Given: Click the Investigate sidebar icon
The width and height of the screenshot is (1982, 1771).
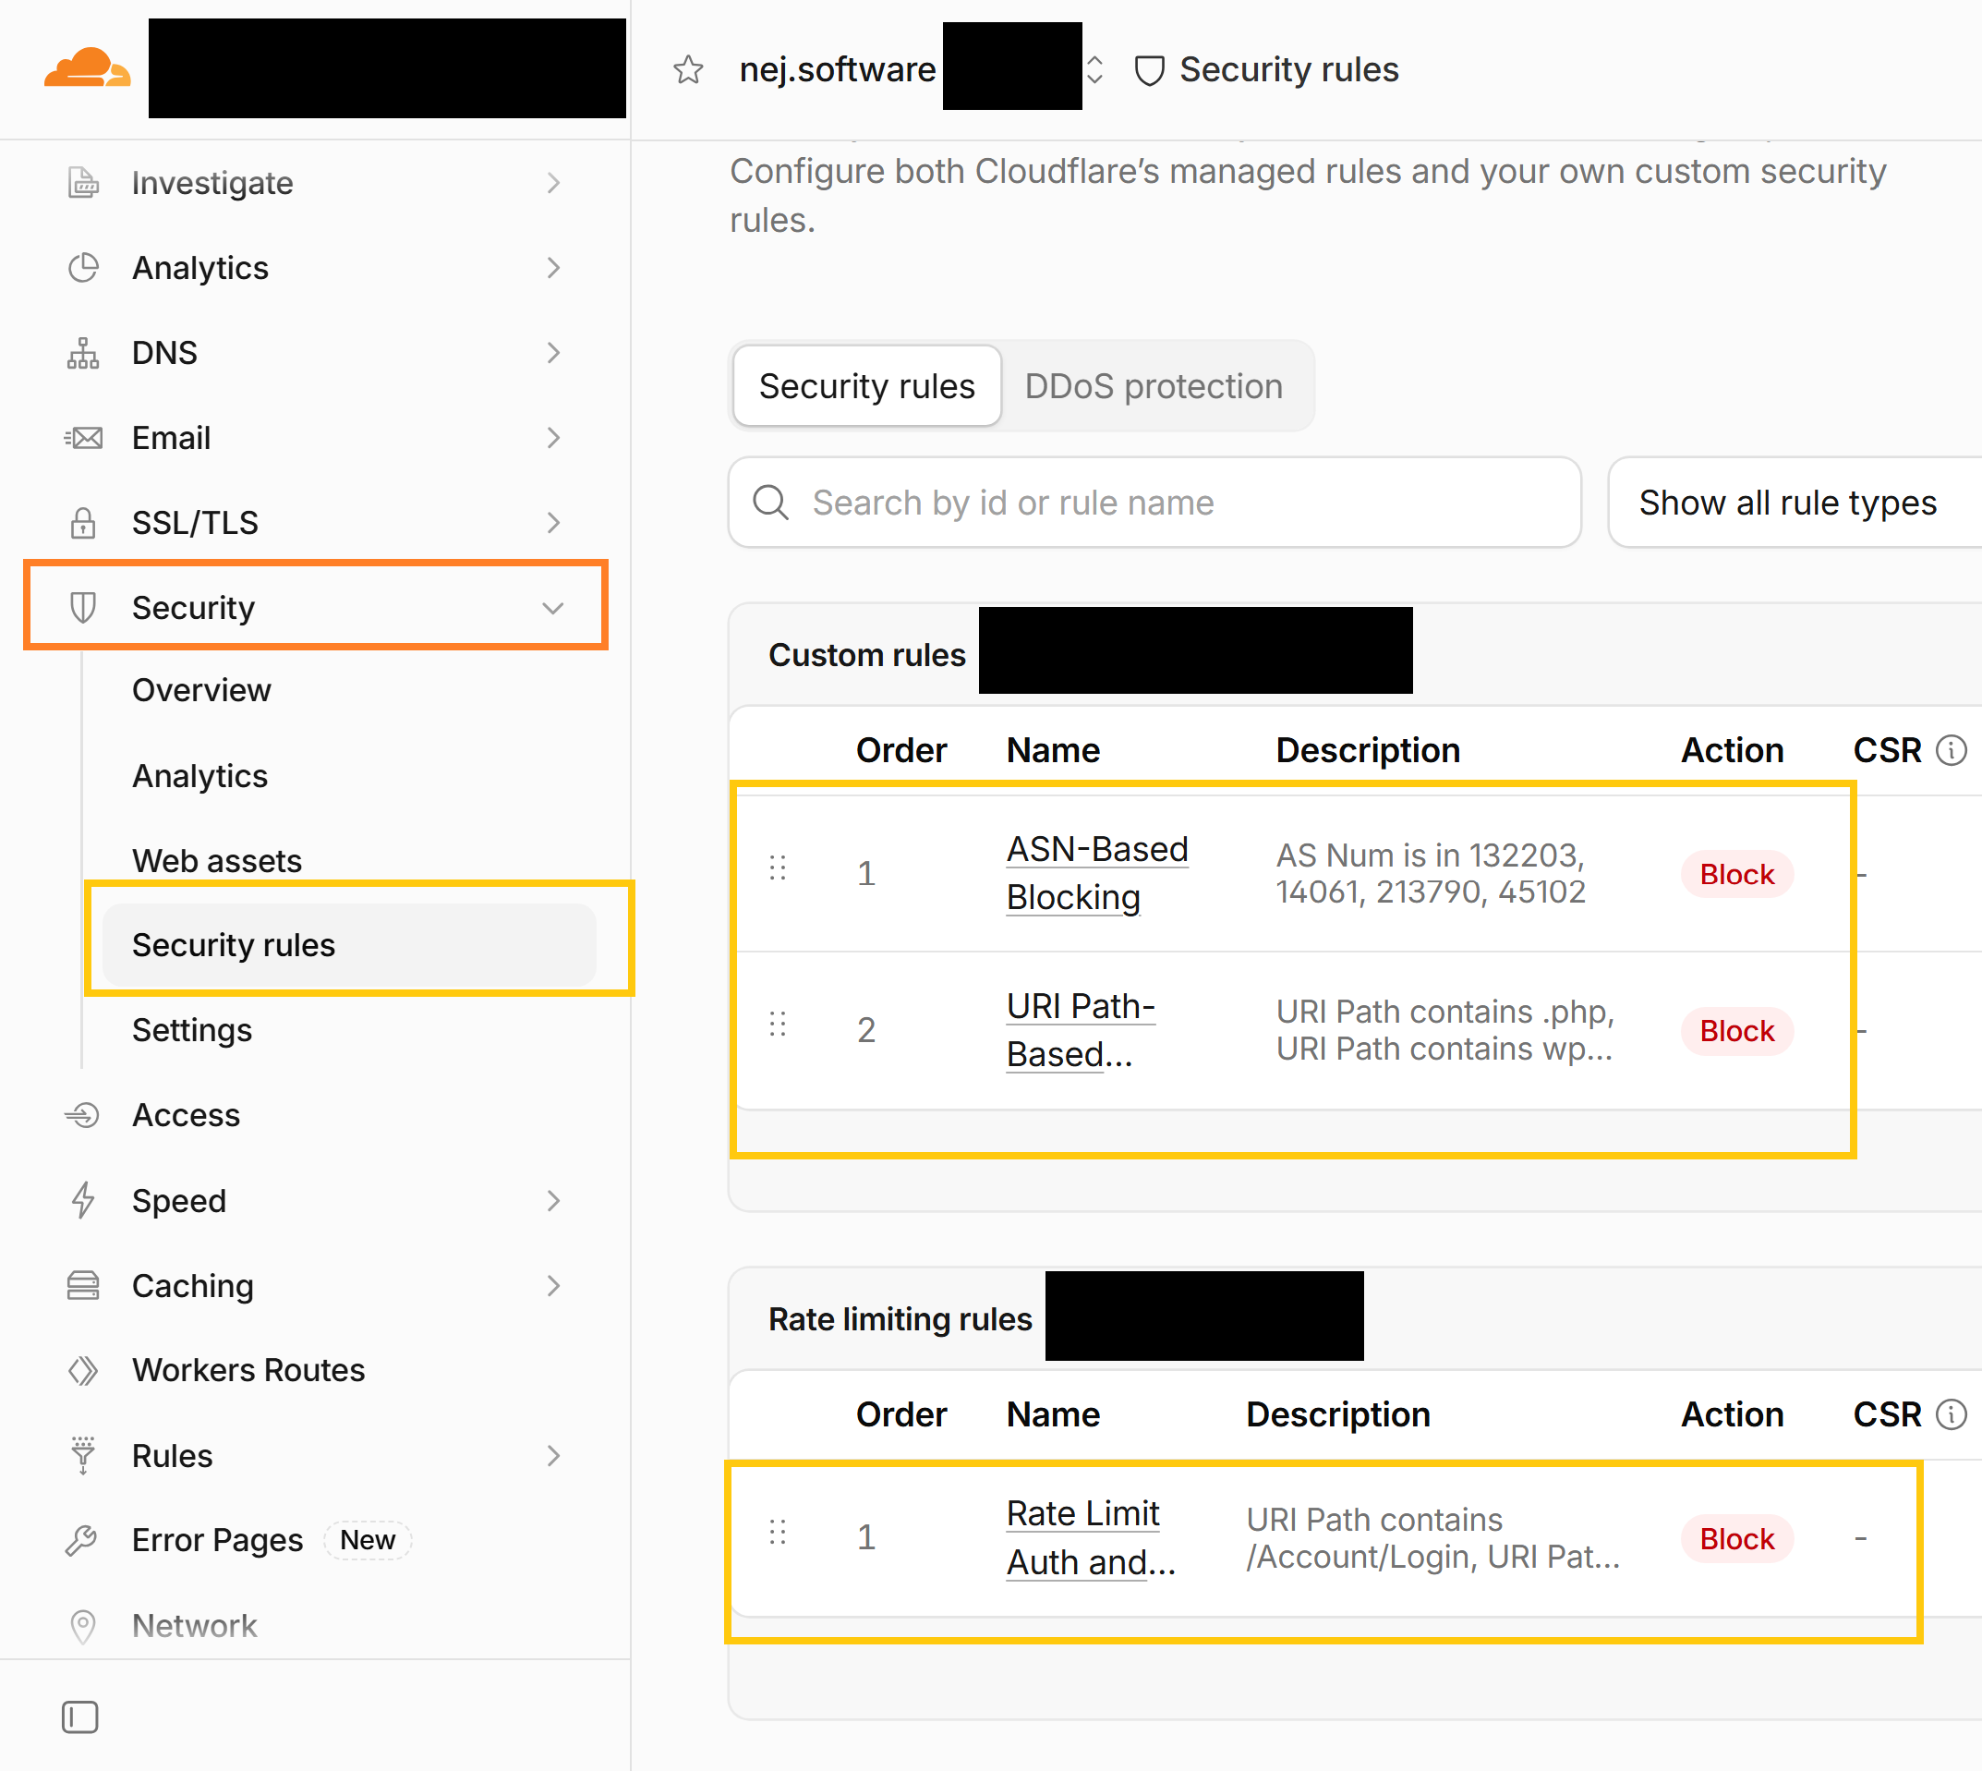Looking at the screenshot, I should (x=84, y=183).
